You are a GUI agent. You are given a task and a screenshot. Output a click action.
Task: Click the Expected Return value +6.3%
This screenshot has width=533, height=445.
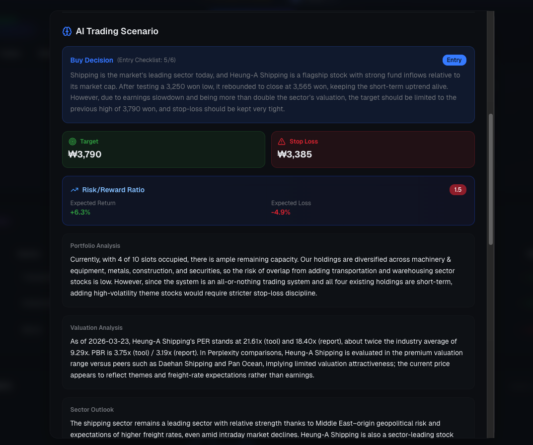click(x=80, y=212)
